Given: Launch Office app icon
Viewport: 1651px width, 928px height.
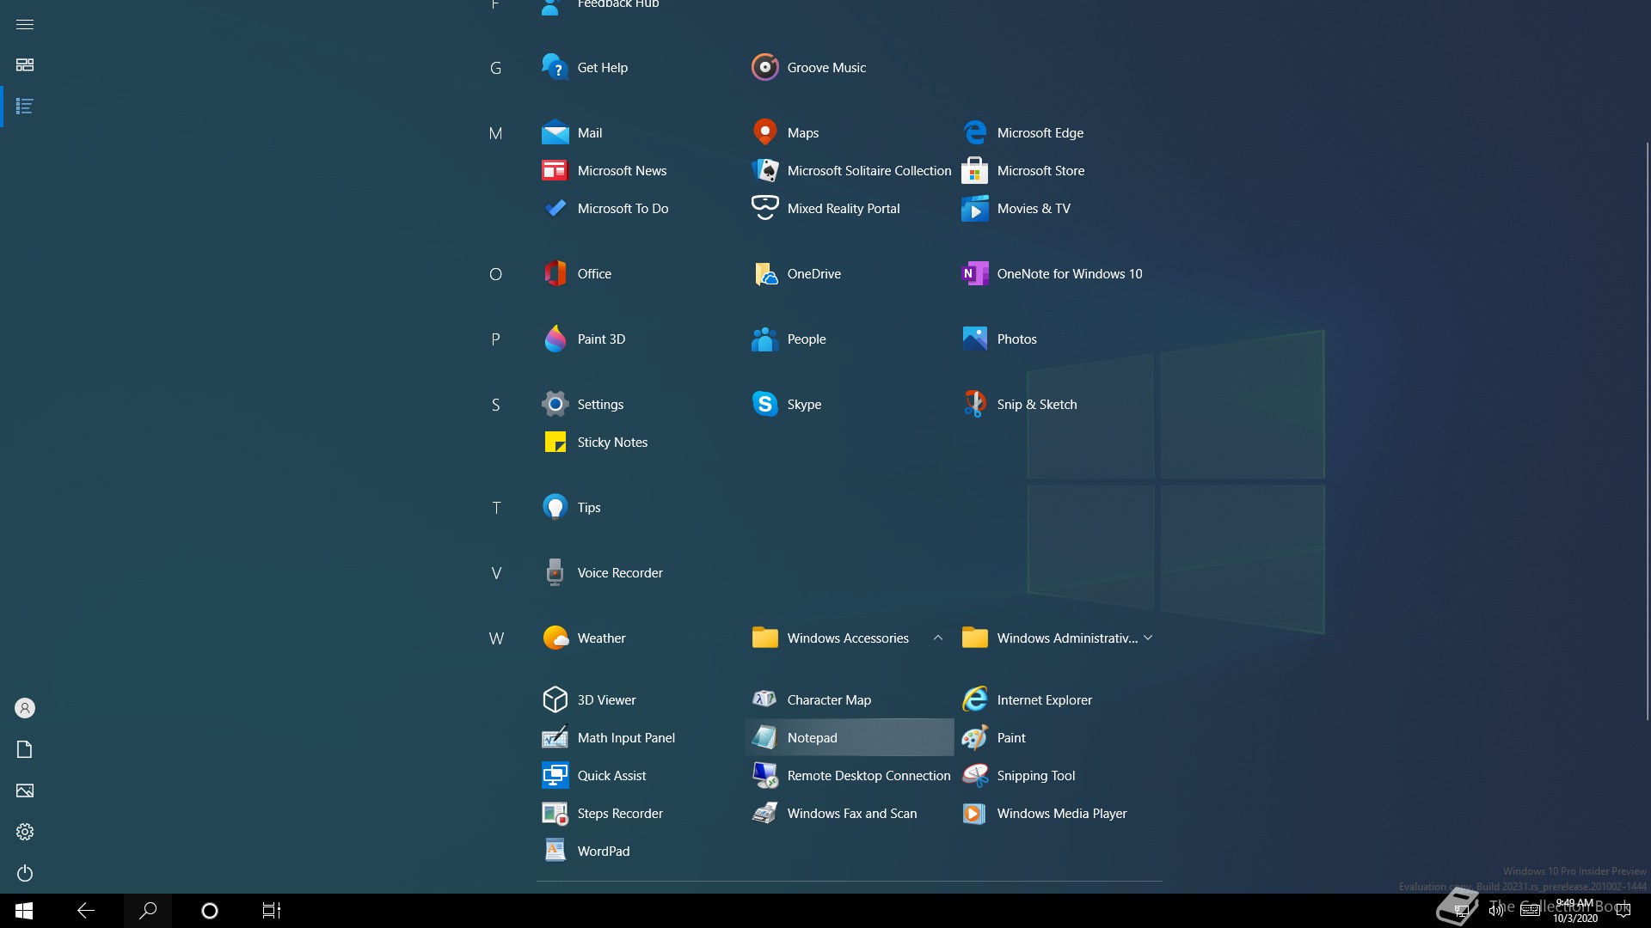Looking at the screenshot, I should pyautogui.click(x=555, y=273).
